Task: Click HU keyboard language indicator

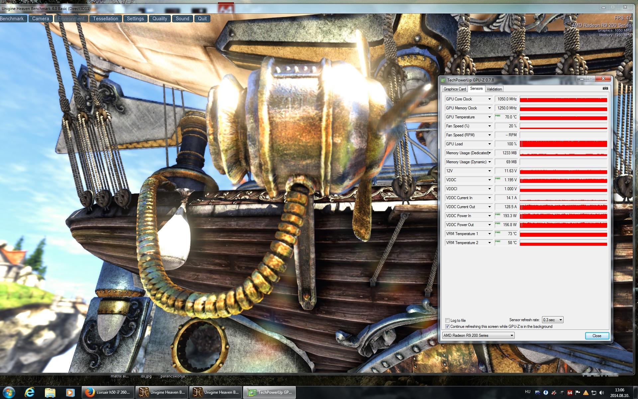Action: pyautogui.click(x=528, y=392)
